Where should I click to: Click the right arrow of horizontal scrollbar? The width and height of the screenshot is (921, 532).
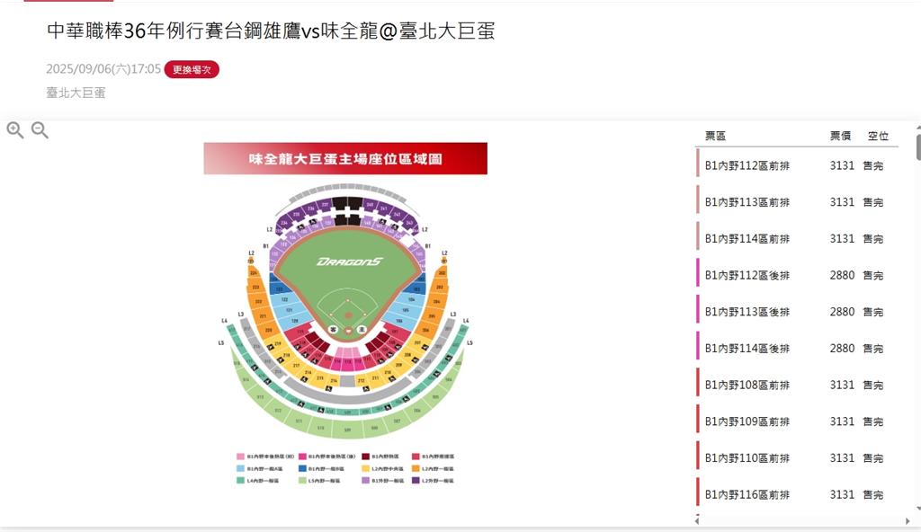908,521
